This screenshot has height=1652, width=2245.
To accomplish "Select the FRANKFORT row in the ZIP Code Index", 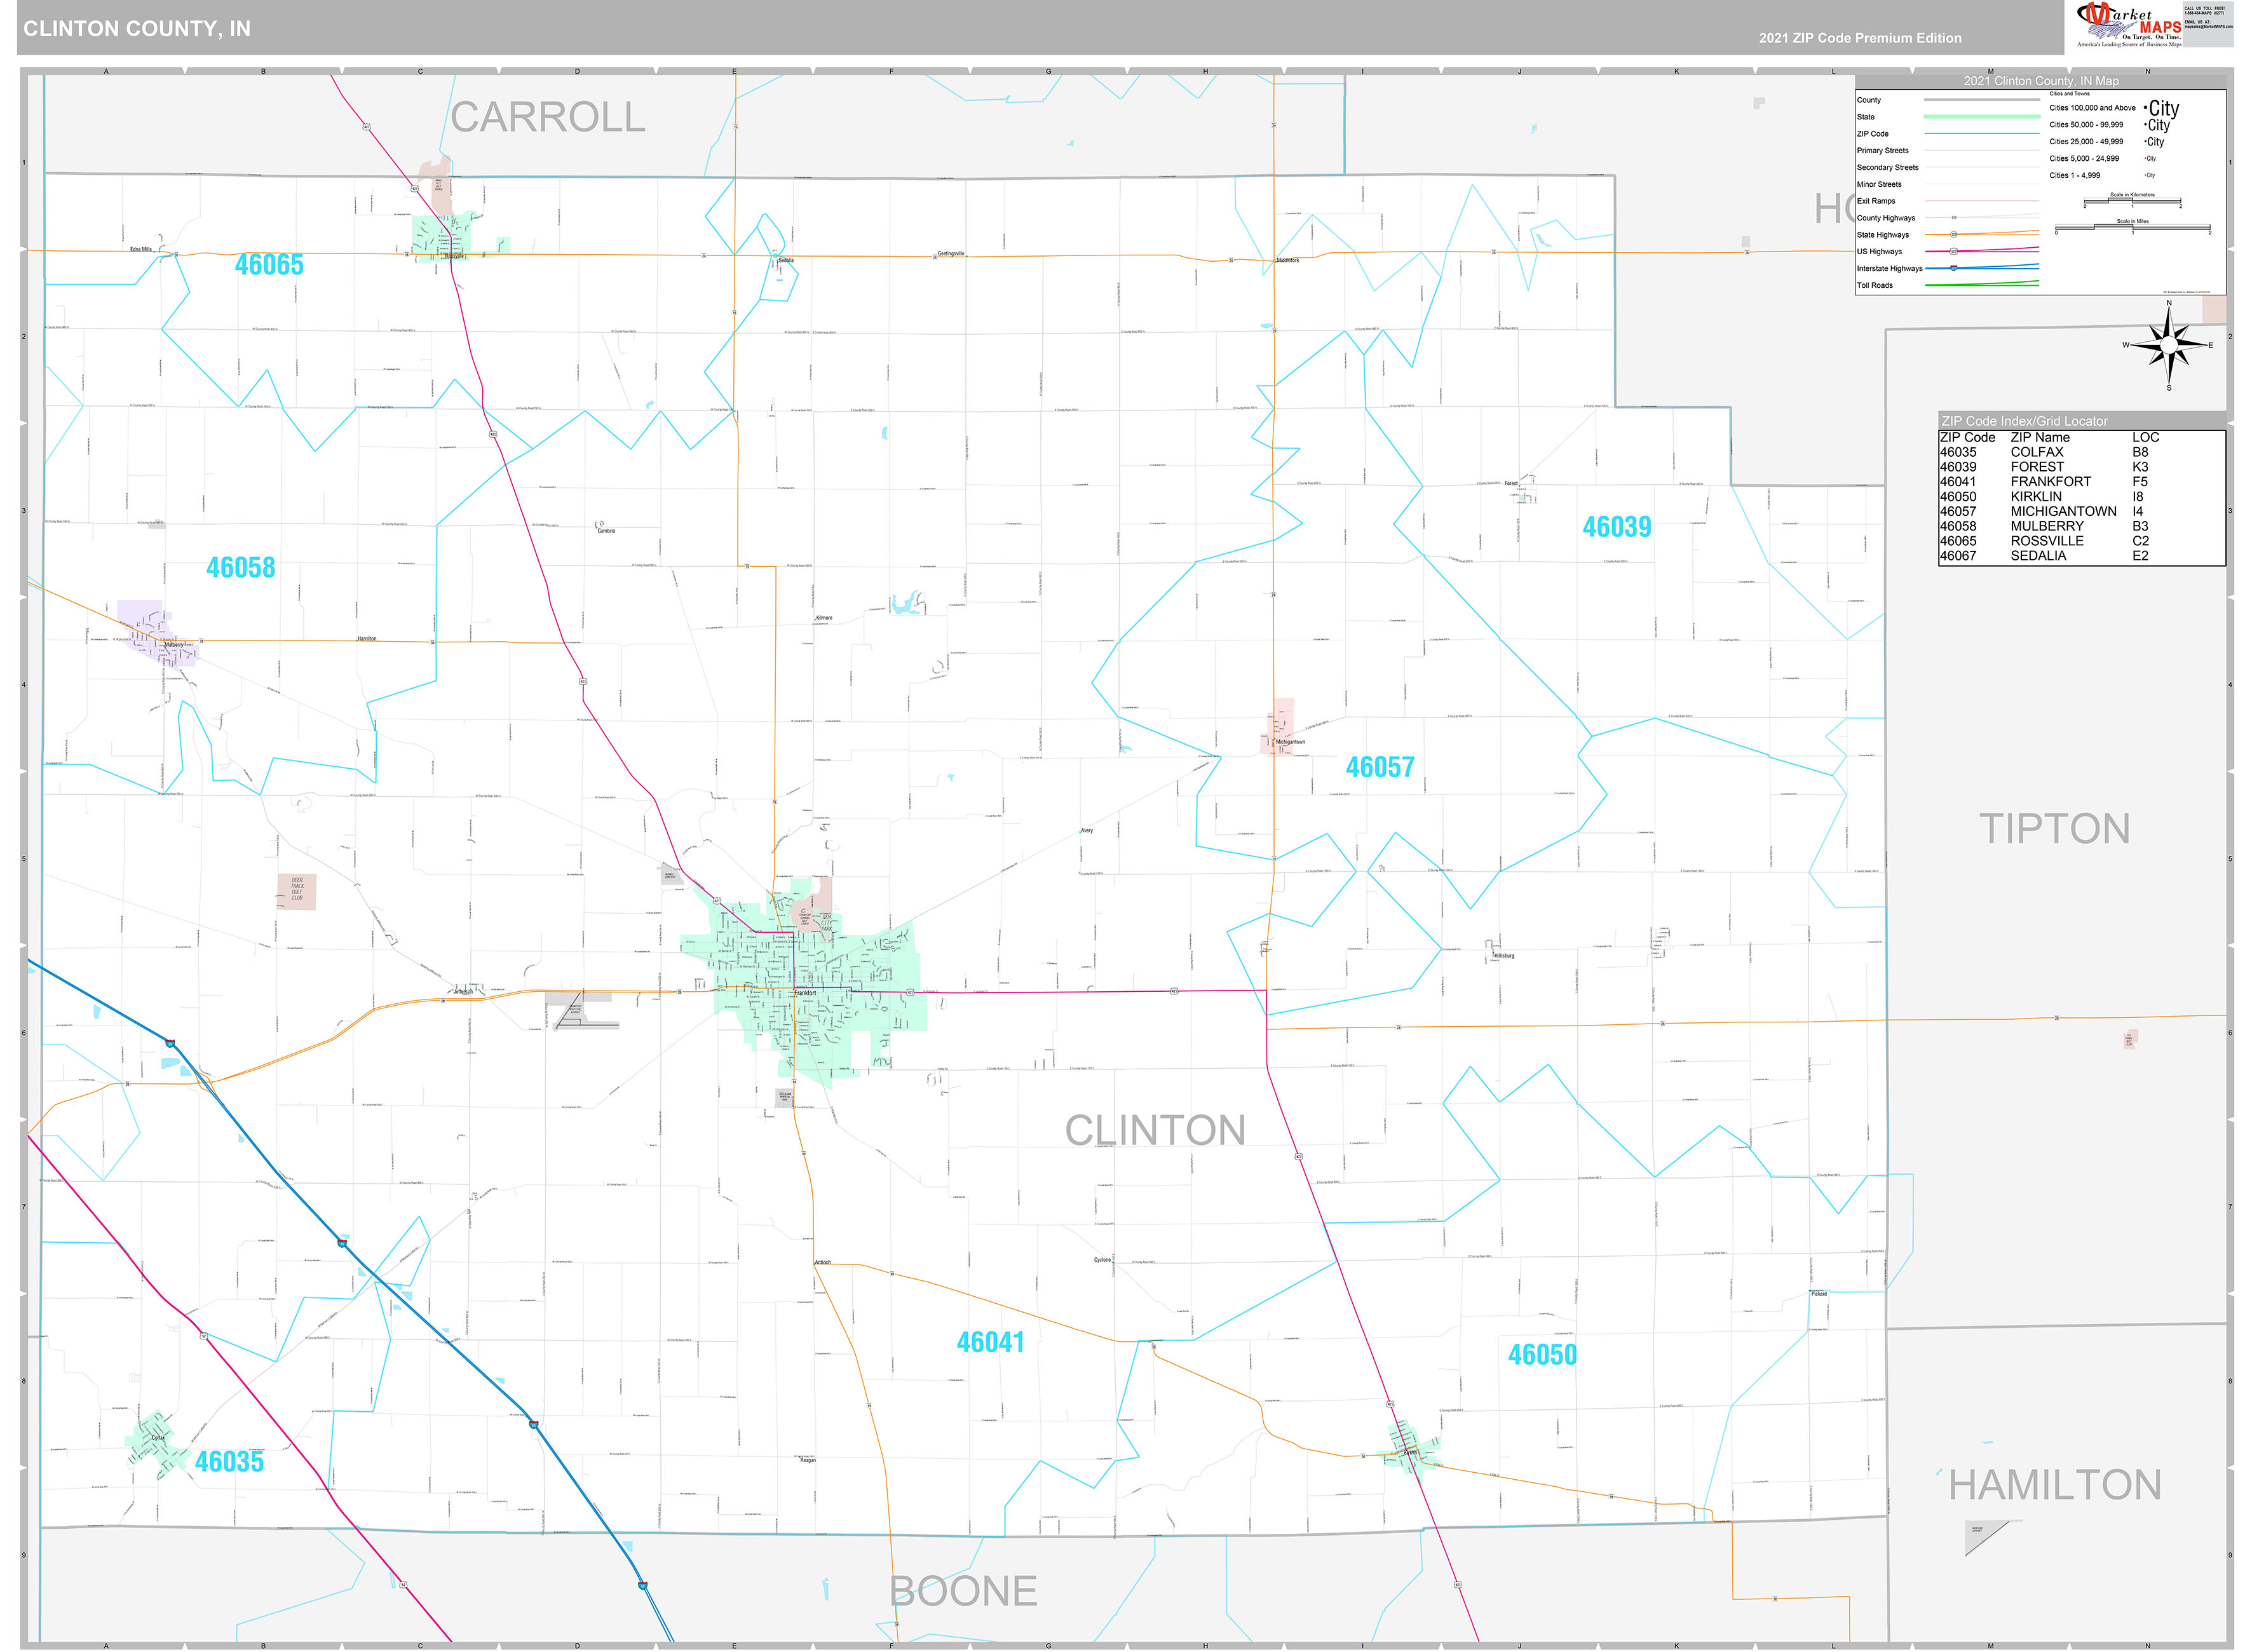I will click(2050, 481).
